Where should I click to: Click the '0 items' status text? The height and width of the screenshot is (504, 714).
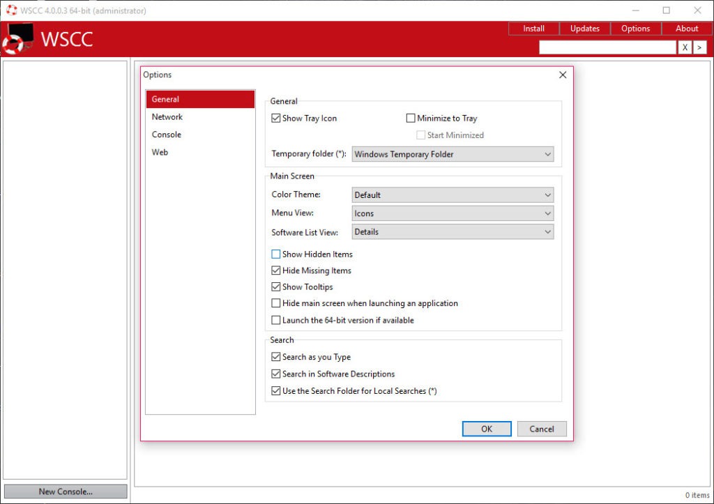pos(697,495)
